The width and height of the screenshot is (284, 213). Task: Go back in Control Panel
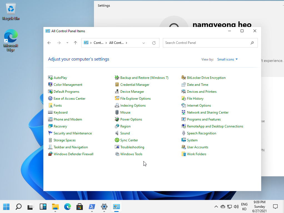pos(49,43)
